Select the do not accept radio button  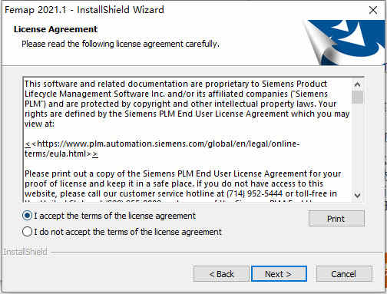27,232
